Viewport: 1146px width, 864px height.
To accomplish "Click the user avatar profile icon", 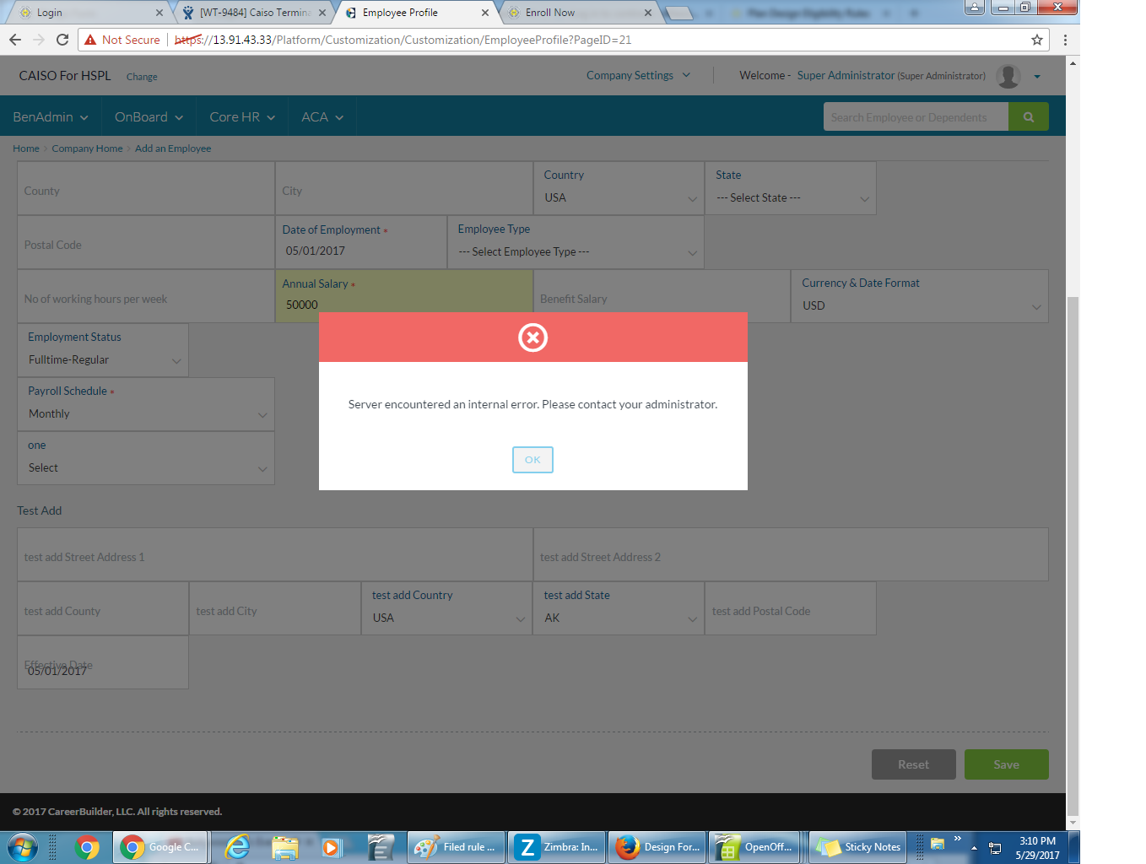I will (1008, 76).
